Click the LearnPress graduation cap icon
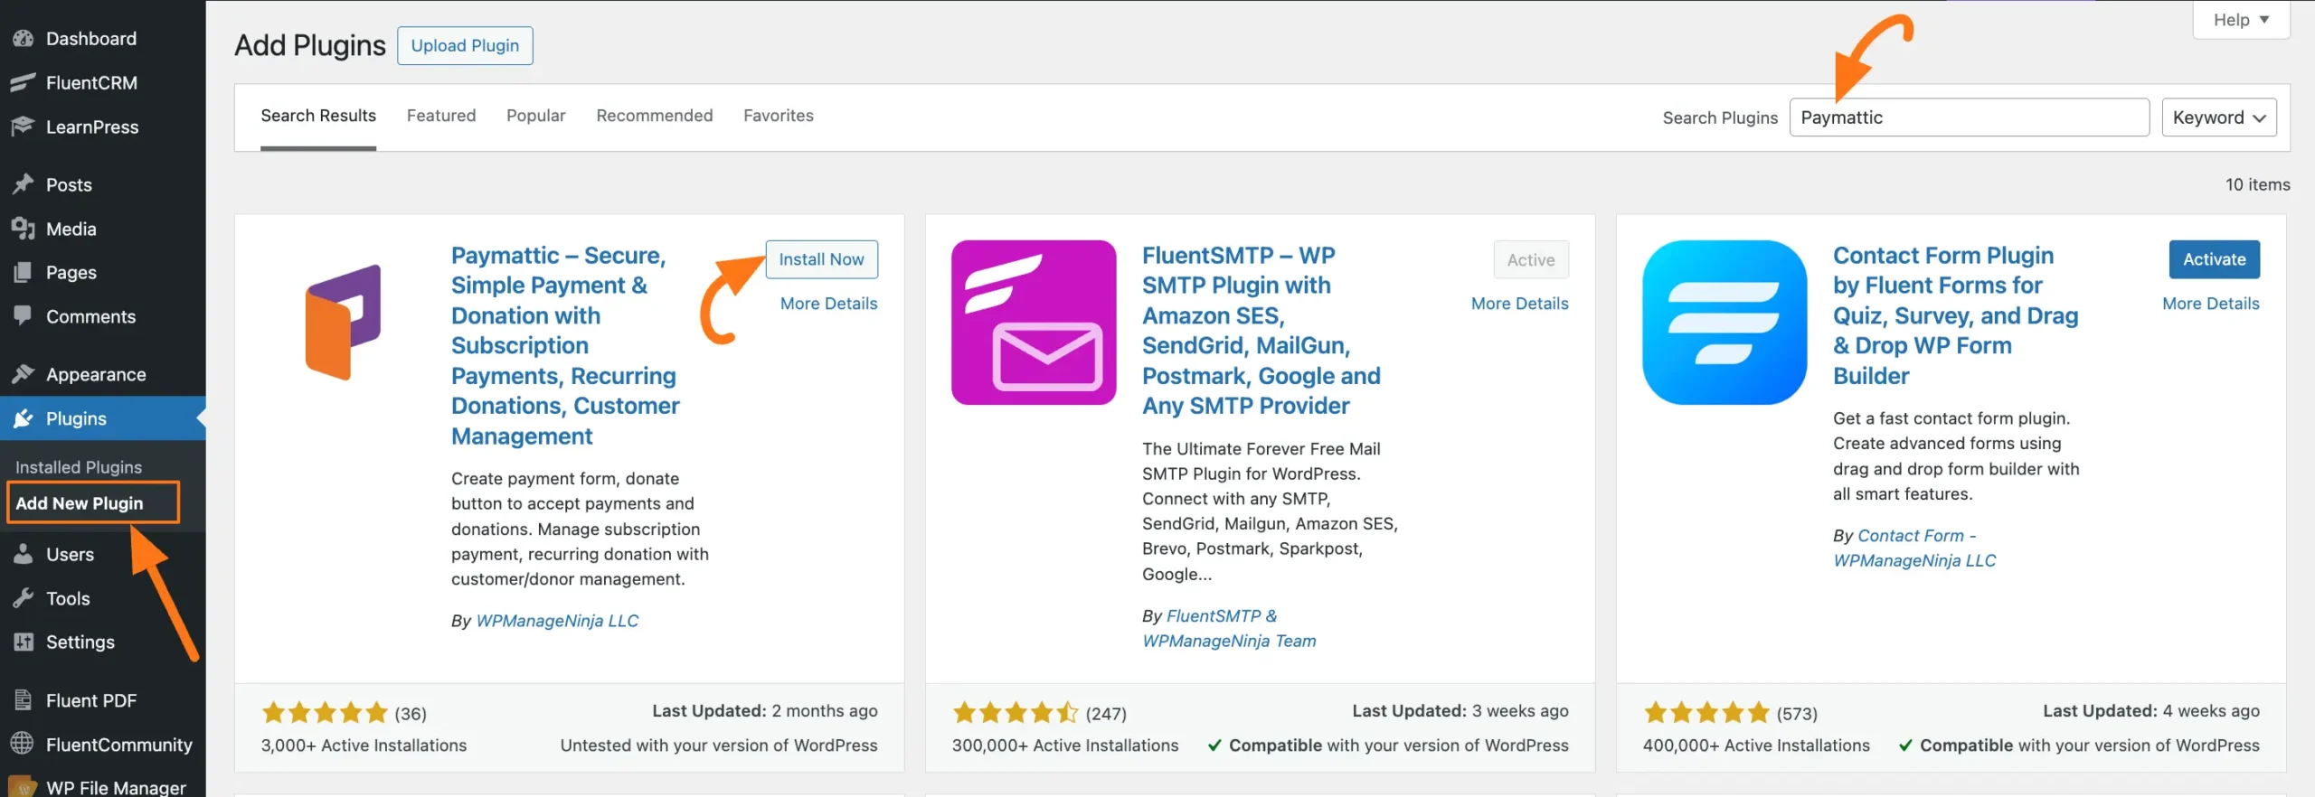Image resolution: width=2315 pixels, height=797 pixels. click(23, 127)
